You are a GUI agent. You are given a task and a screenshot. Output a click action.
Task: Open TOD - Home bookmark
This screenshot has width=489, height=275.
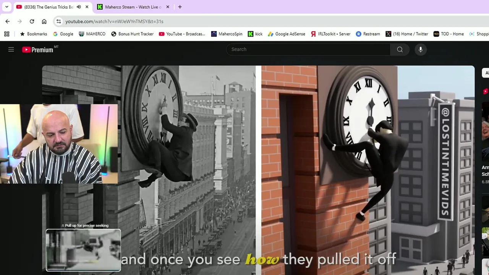click(449, 34)
